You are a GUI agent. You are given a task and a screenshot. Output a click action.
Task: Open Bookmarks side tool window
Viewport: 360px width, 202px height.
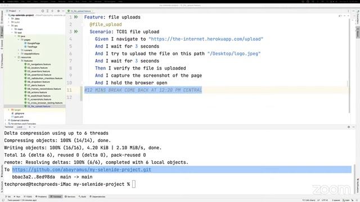coord(2,171)
